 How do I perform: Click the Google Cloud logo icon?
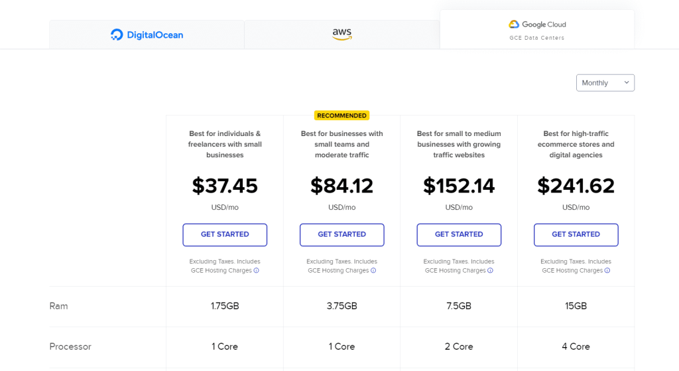click(514, 25)
